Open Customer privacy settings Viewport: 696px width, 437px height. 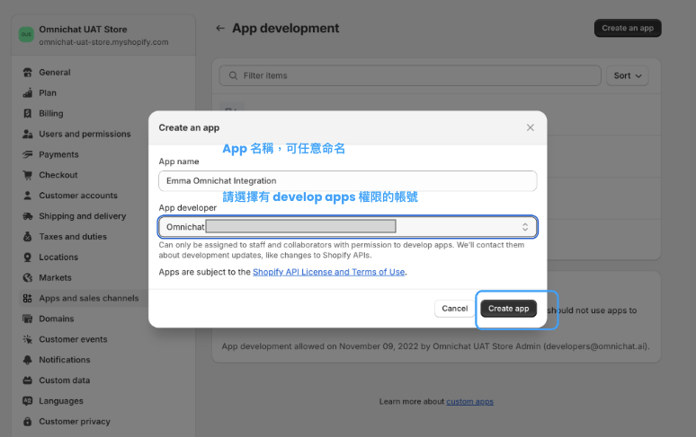pyautogui.click(x=75, y=422)
